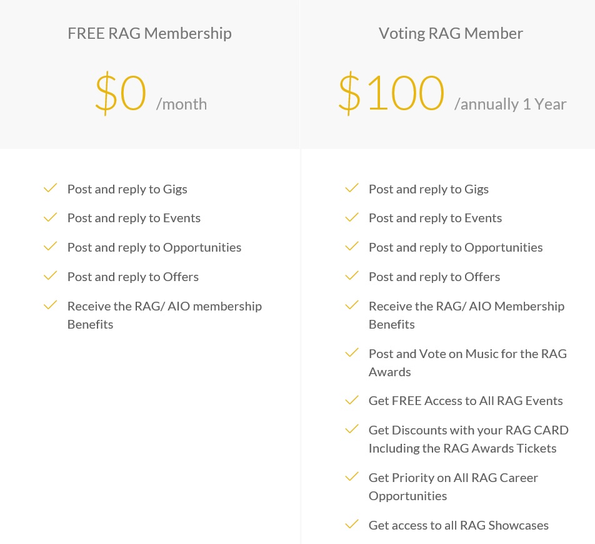
Task: Click Voting plan's Receive the RAG/ AIO Membership Benefits
Action: [x=467, y=315]
